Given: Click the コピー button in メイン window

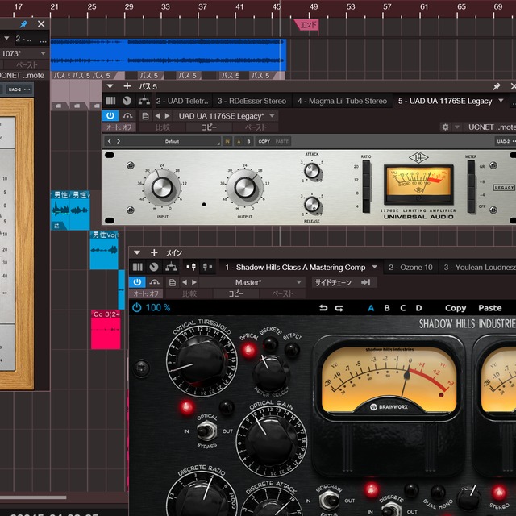Looking at the screenshot, I should 236,294.
